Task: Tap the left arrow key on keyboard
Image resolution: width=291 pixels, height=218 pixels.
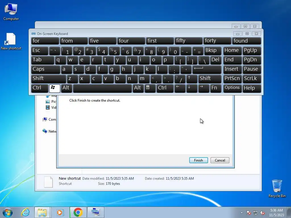Action: [x=180, y=88]
